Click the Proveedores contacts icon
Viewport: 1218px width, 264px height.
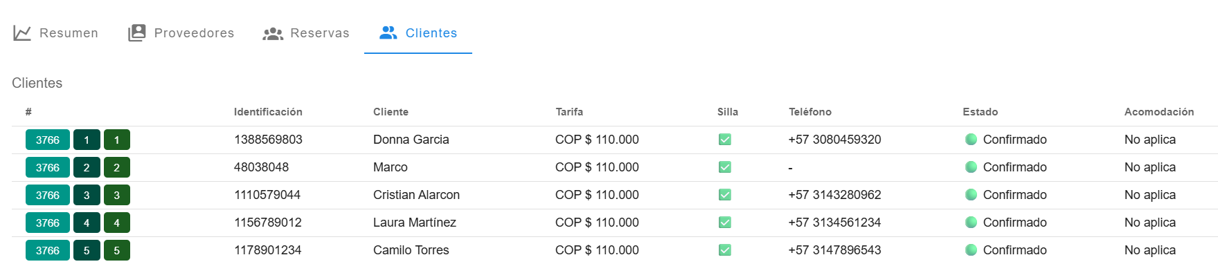point(137,33)
